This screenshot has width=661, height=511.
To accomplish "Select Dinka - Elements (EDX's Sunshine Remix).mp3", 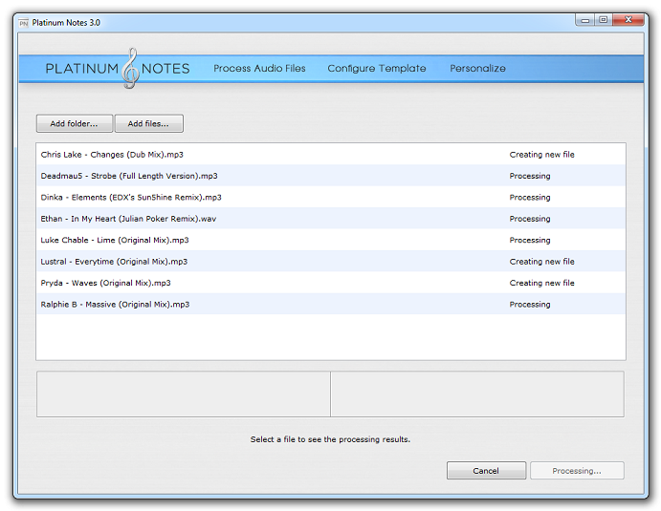I will [x=131, y=198].
